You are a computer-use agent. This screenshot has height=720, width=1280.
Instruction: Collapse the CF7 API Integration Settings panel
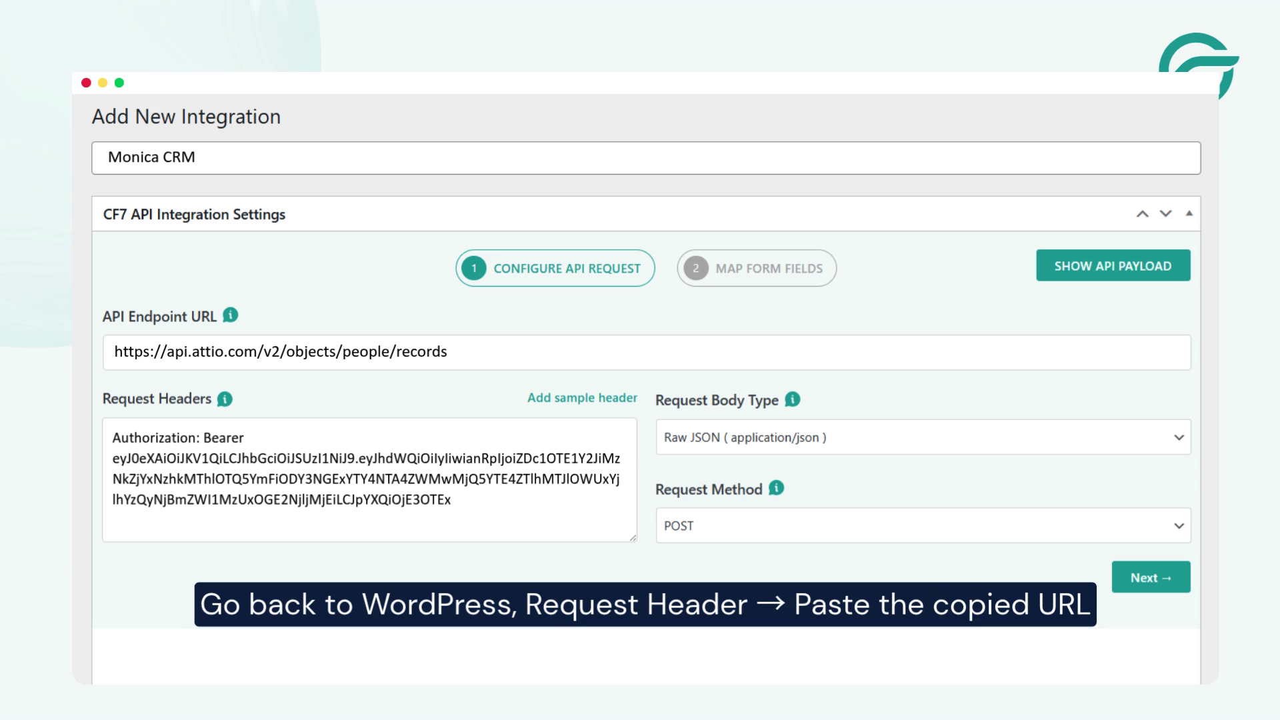tap(1189, 213)
